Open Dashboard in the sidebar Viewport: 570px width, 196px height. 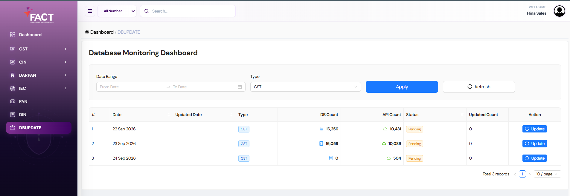point(39,35)
